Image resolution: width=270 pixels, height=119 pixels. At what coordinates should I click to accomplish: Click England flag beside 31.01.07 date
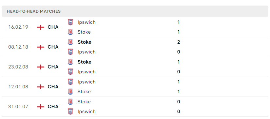coord(41,107)
